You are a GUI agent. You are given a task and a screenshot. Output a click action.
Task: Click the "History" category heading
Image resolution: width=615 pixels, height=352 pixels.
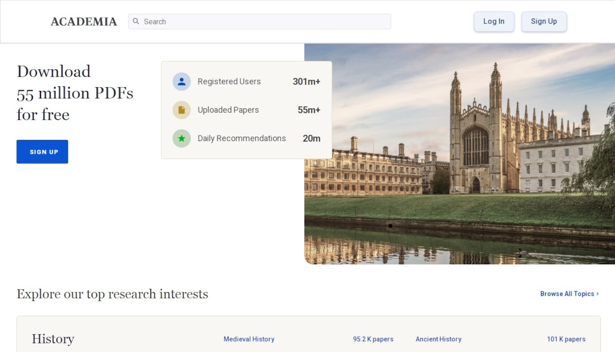click(x=53, y=339)
